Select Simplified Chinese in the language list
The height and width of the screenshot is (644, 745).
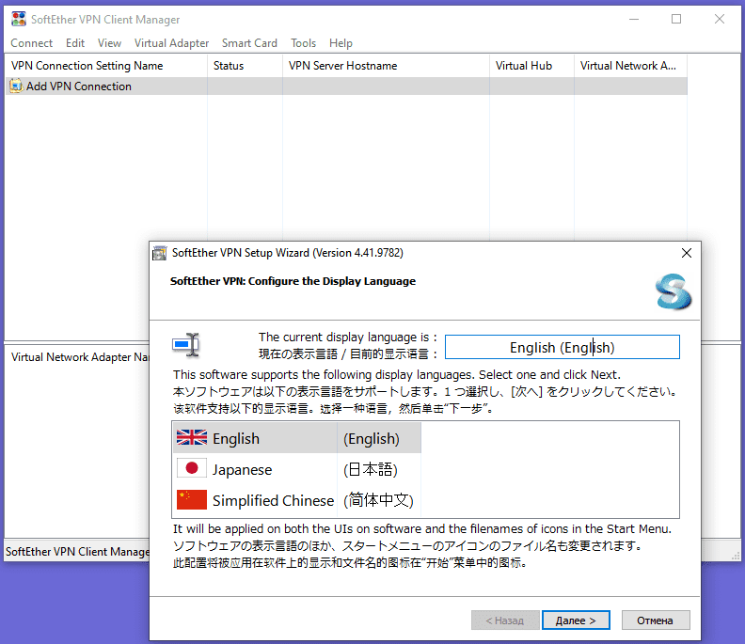[273, 500]
